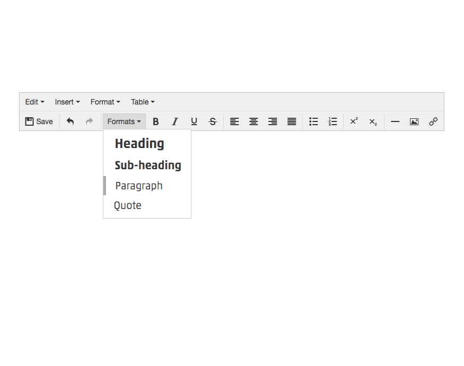Toggle italic formatting
This screenshot has width=464, height=366.
(175, 121)
